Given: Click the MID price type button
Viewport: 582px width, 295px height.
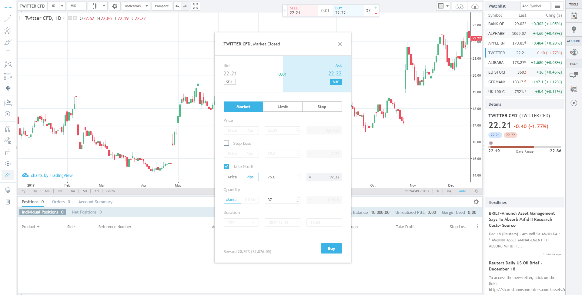Looking at the screenshot, I should coord(73,6).
